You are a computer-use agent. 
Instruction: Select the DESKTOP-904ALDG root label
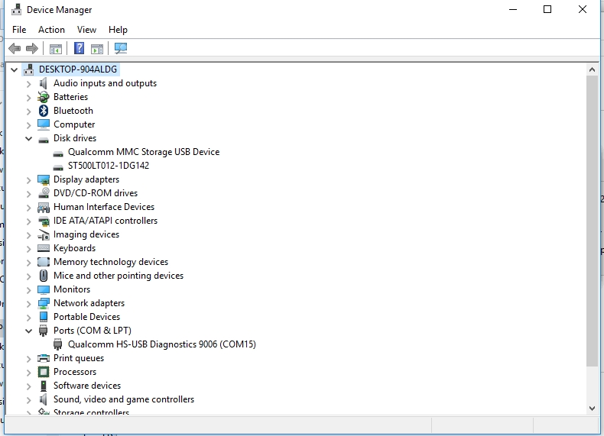pos(78,69)
